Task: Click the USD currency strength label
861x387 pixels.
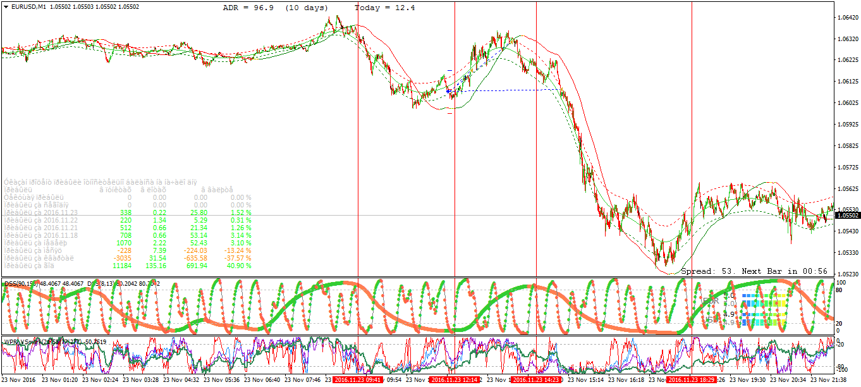Action: [712, 318]
